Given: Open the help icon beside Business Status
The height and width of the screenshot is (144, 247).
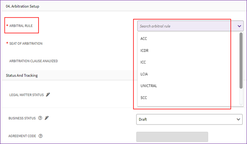Looking at the screenshot, I should (x=40, y=118).
